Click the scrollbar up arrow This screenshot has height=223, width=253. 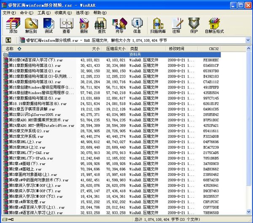click(249, 48)
